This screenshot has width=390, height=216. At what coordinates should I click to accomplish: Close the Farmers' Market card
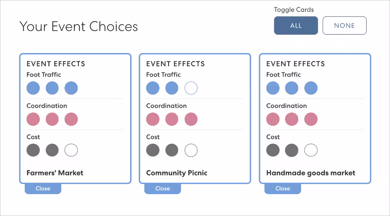click(x=43, y=188)
